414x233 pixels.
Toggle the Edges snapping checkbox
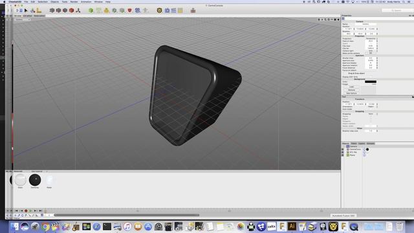(x=371, y=119)
